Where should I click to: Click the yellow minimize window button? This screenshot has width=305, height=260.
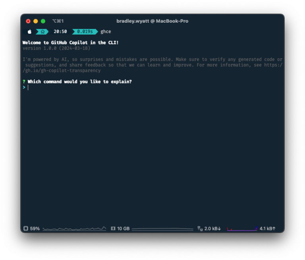pyautogui.click(x=36, y=21)
